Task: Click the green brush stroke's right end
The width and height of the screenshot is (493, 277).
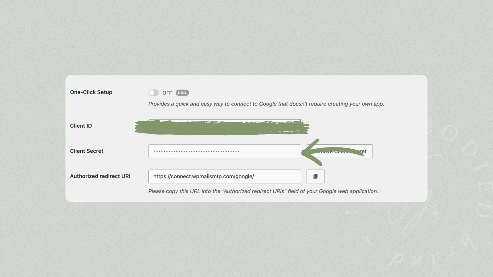Action: pyautogui.click(x=305, y=127)
